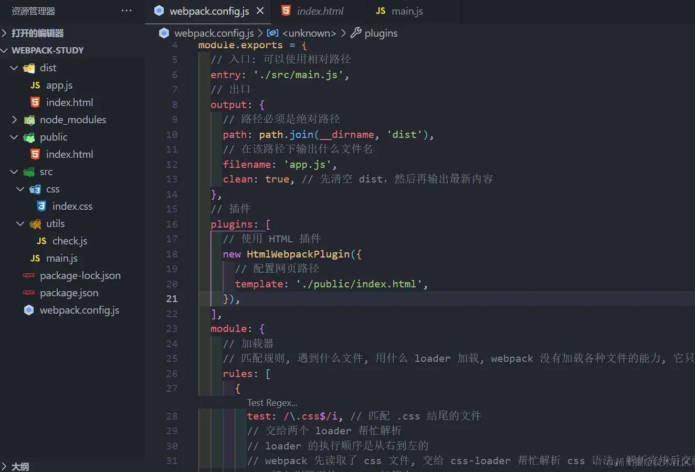The height and width of the screenshot is (472, 695).
Task: Select the webpack.config.js editor tab
Action: 209,11
